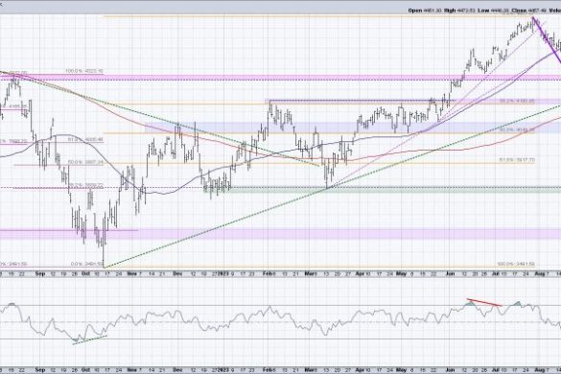Select the green dashed divergence line under oscillator
This screenshot has height=374, width=561.
click(90, 340)
